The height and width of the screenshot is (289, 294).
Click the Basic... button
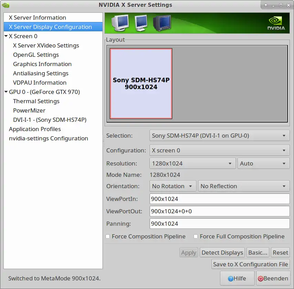(258, 253)
